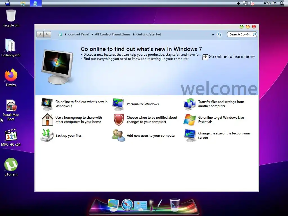The height and width of the screenshot is (216, 288).
Task: Click the Personalize Windows icon
Action: [x=118, y=104]
